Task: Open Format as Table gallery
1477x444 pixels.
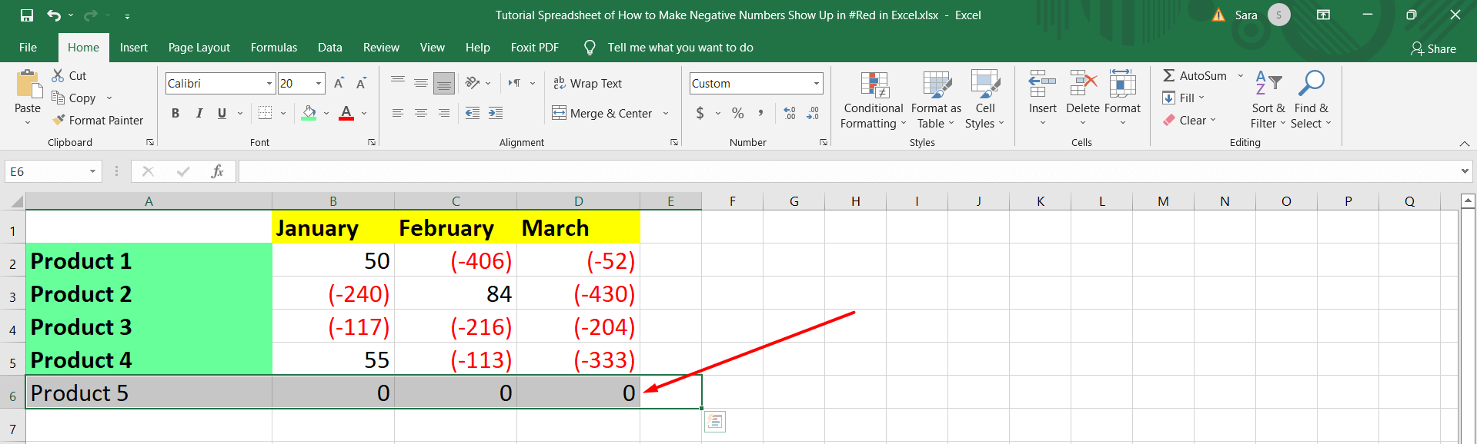Action: 936,100
